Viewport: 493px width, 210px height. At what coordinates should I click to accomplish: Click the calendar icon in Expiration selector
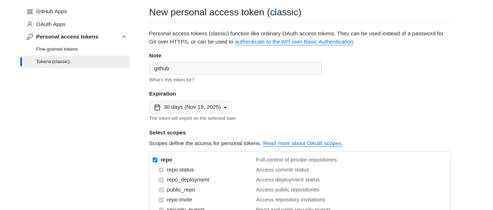click(x=157, y=107)
